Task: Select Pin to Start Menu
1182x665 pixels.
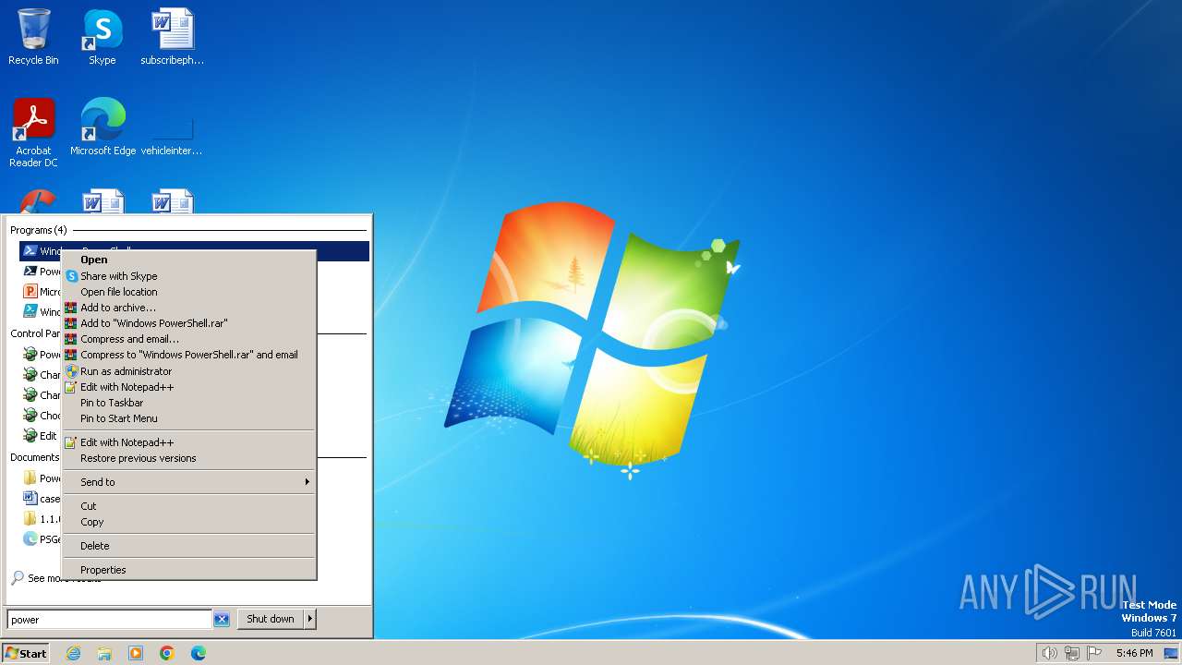Action: pyautogui.click(x=188, y=418)
